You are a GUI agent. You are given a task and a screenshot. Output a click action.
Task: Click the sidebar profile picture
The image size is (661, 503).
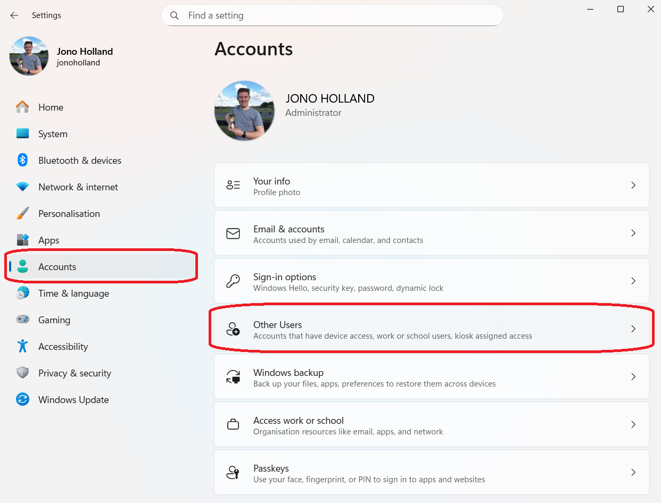tap(29, 56)
